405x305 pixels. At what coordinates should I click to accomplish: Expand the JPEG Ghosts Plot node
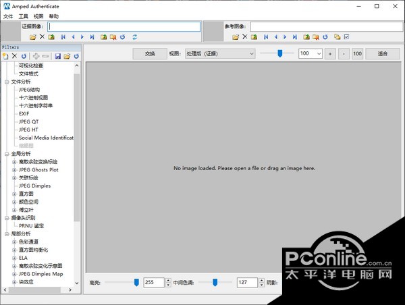14,170
